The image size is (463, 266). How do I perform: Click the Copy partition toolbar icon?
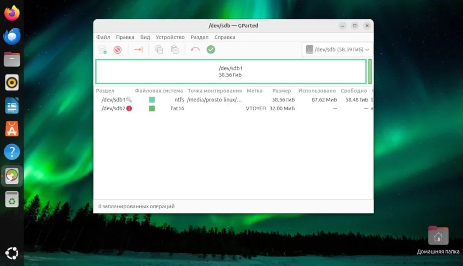(159, 50)
